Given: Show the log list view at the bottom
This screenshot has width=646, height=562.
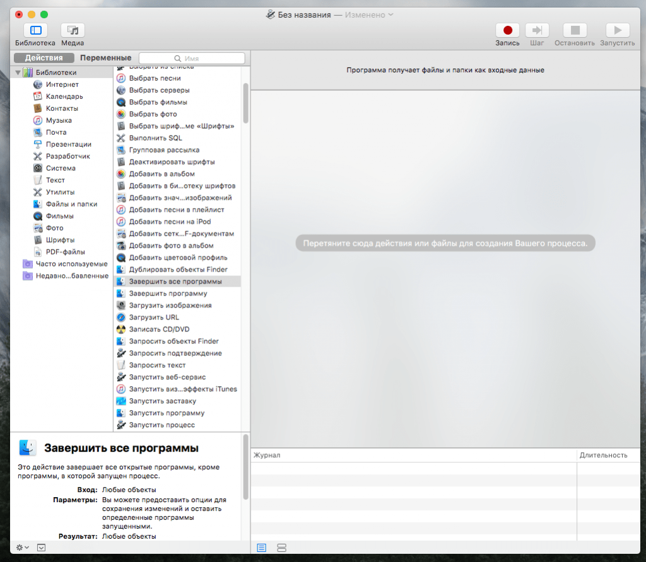Looking at the screenshot, I should (x=262, y=548).
